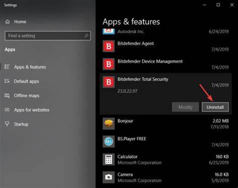This screenshot has height=188, width=238.
Task: Uninstall Bitdefender Total Security
Action: [x=215, y=107]
